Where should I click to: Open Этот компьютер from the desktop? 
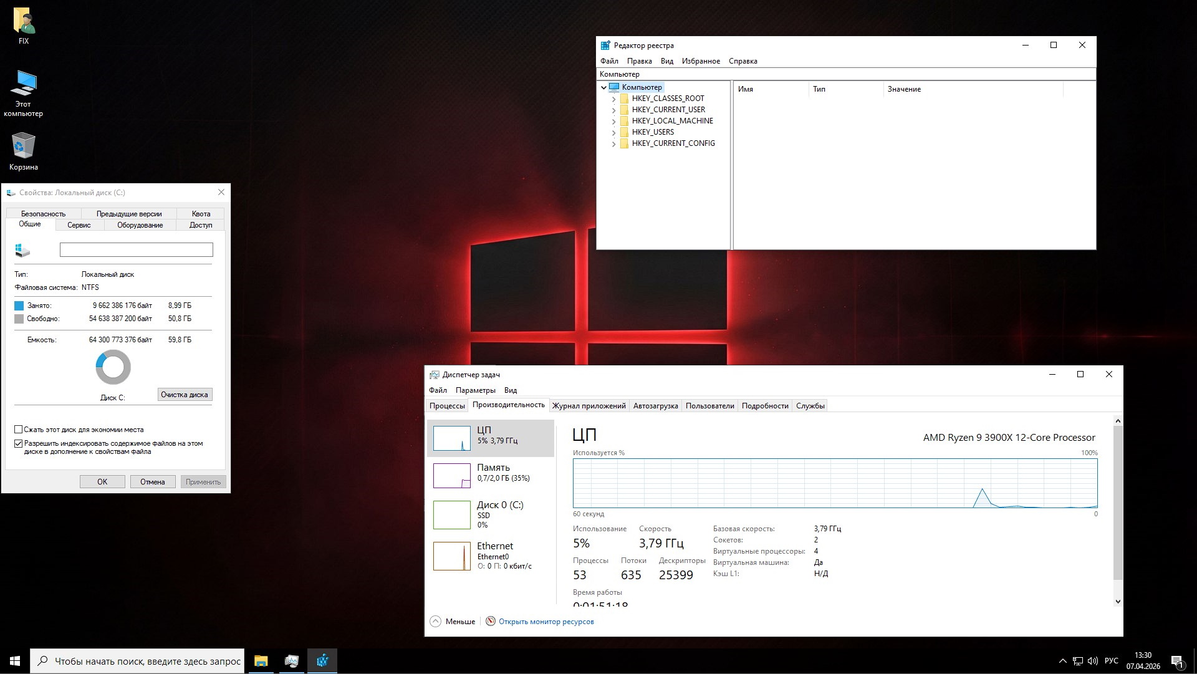click(25, 90)
